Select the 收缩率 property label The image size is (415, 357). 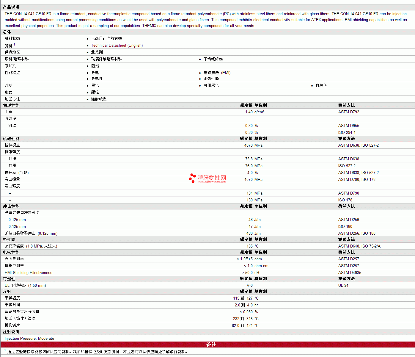click(x=10, y=119)
